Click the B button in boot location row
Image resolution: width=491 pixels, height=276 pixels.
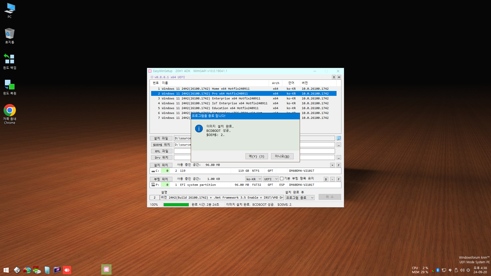tap(326, 179)
